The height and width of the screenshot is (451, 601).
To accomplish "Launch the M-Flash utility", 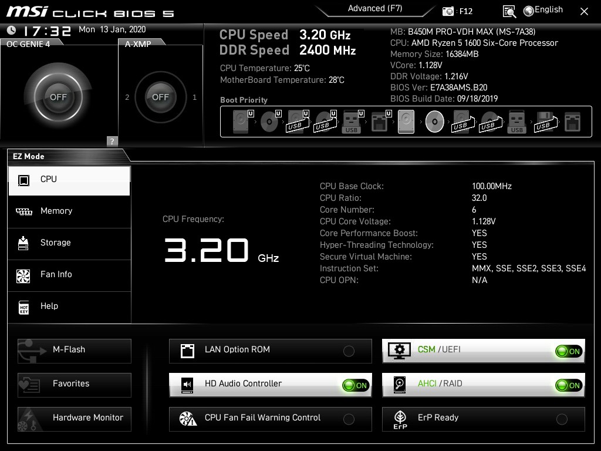I will click(x=75, y=351).
